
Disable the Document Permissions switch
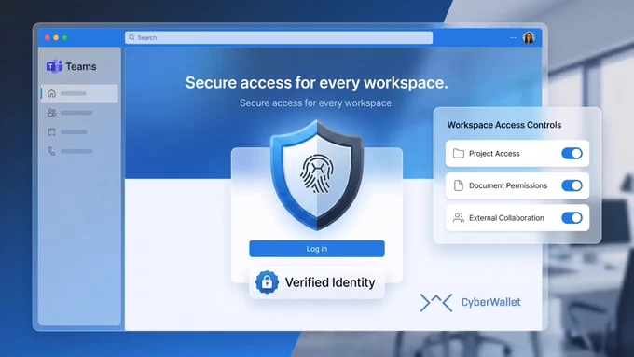coord(572,185)
